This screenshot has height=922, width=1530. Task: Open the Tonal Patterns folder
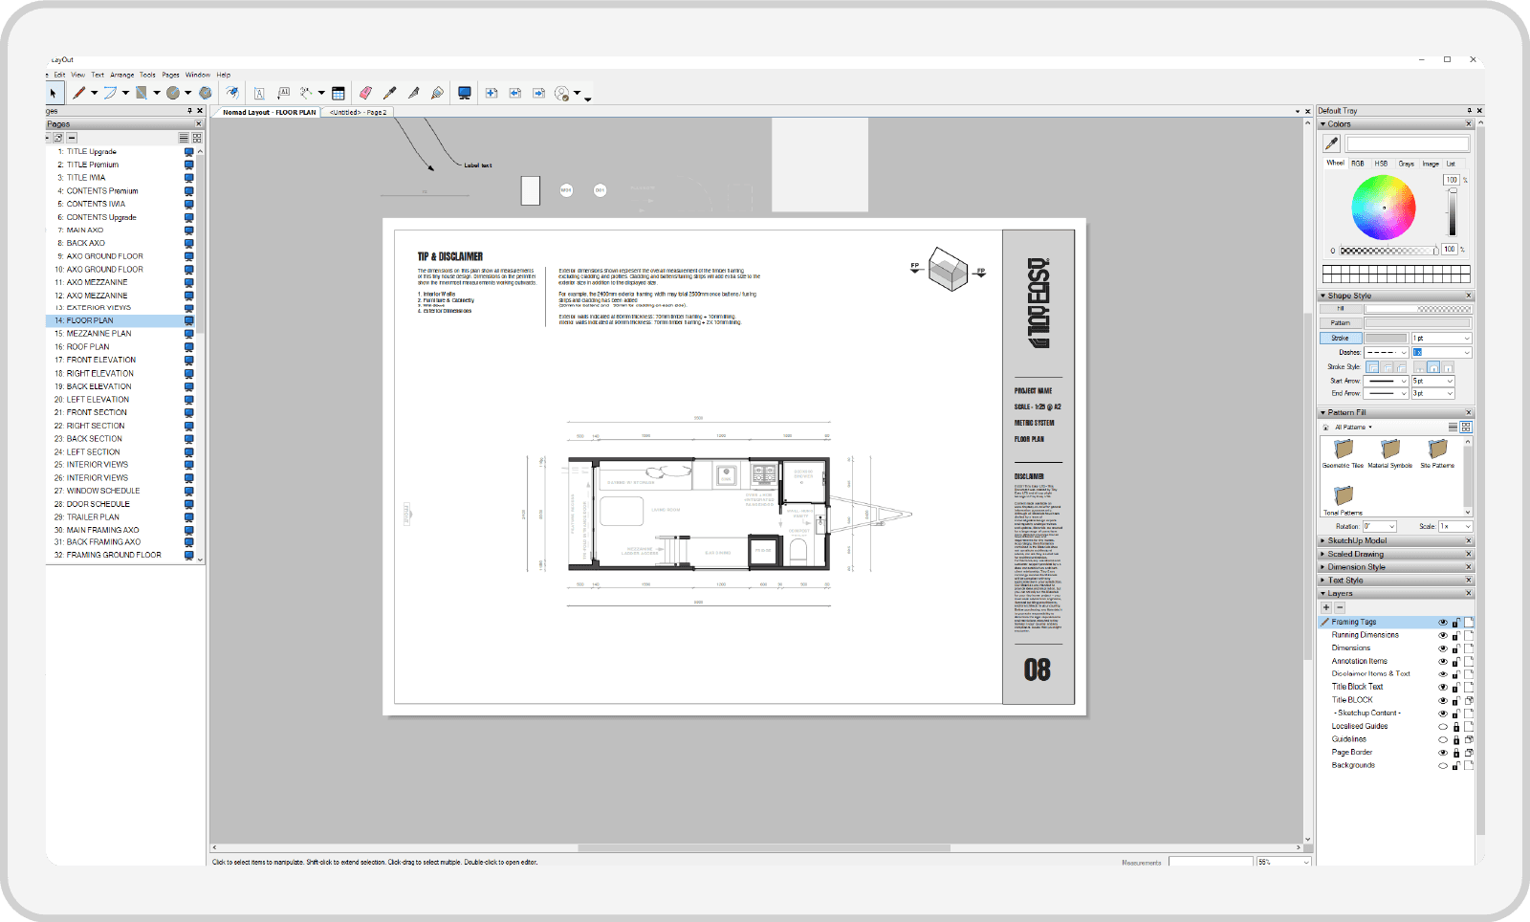1344,498
